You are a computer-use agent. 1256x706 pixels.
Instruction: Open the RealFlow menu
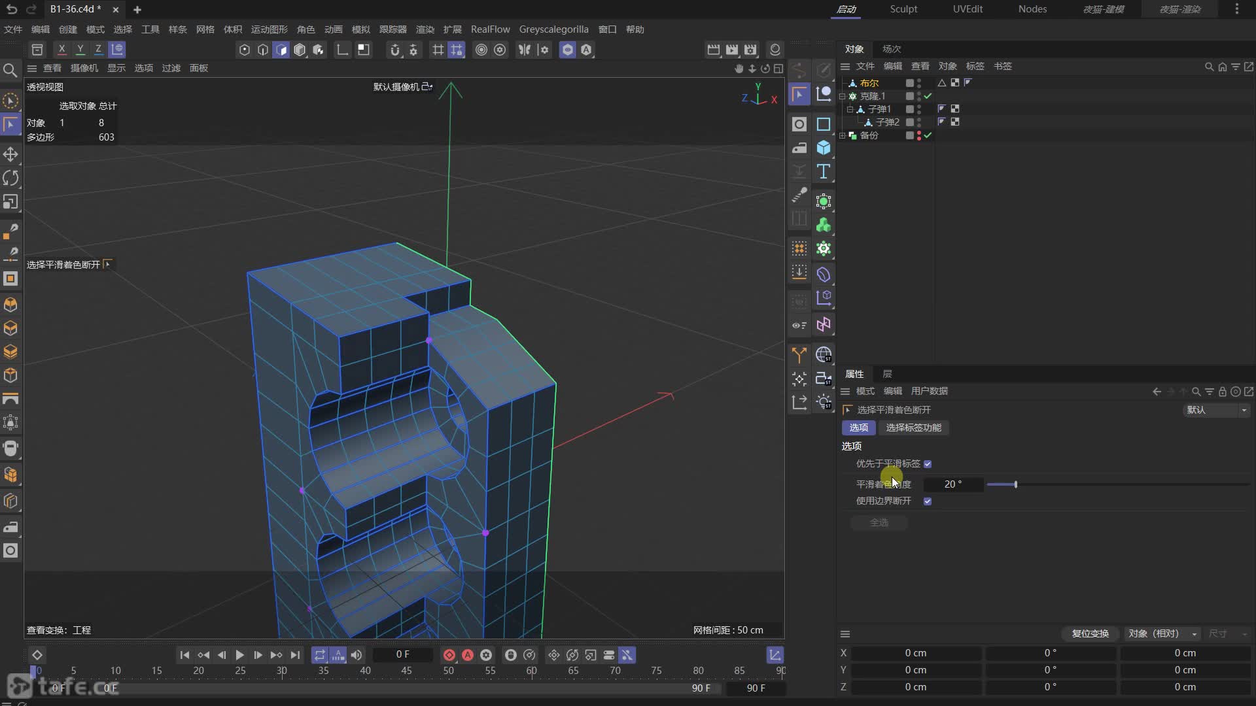pyautogui.click(x=490, y=29)
